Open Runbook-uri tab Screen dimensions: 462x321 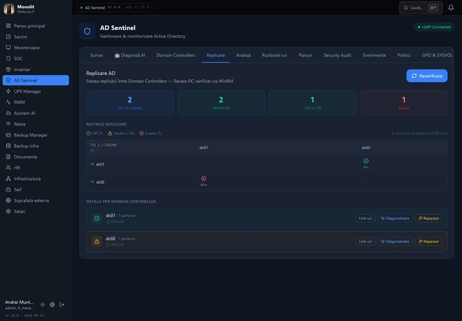click(274, 55)
